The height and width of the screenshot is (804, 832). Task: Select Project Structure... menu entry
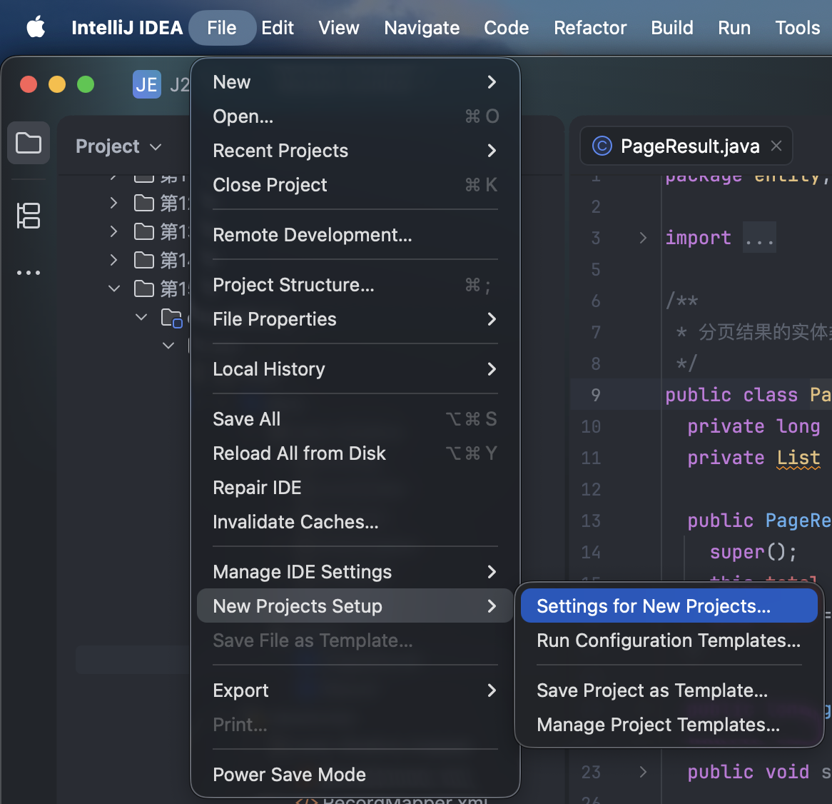coord(293,285)
